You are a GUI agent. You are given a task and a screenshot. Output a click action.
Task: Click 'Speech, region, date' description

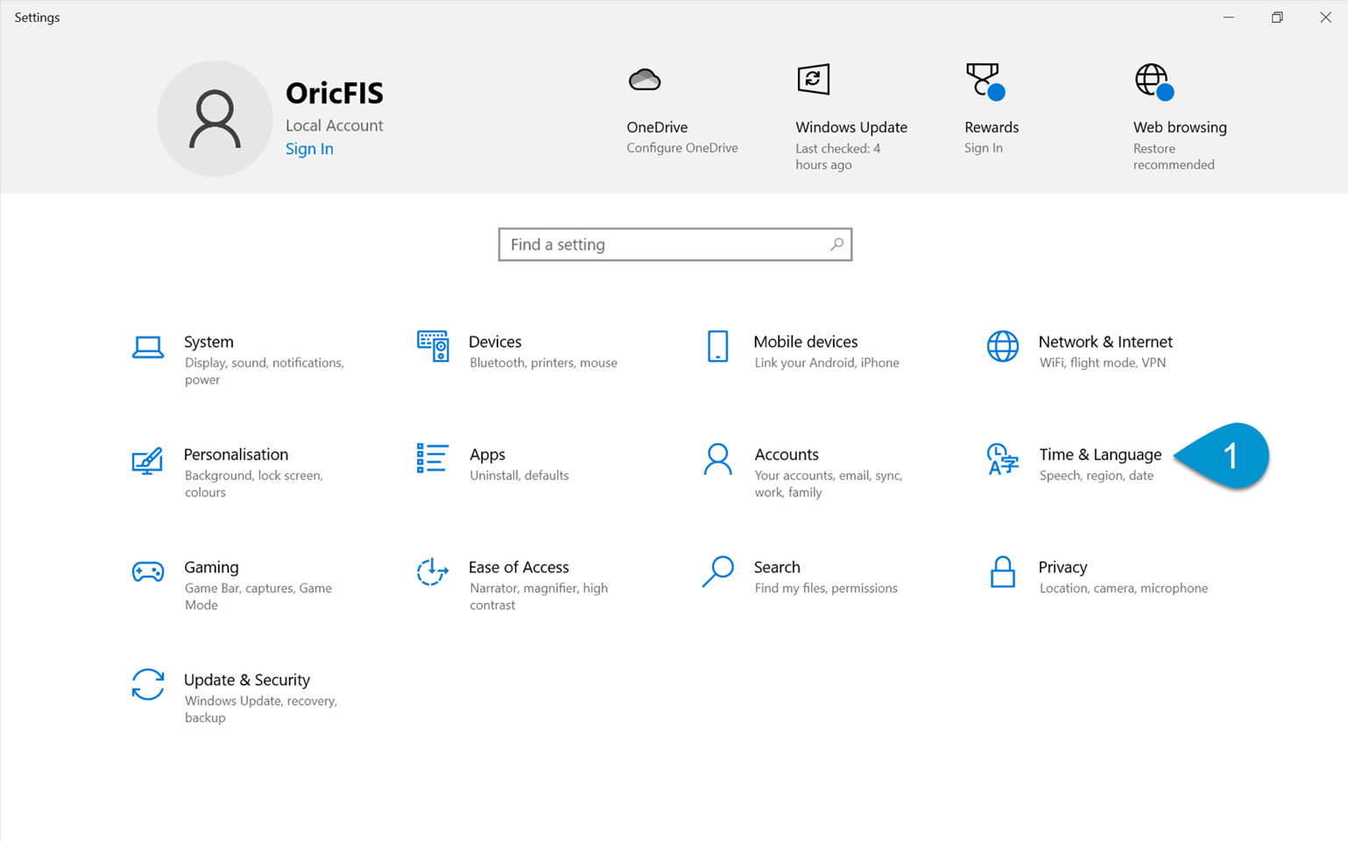tap(1097, 476)
